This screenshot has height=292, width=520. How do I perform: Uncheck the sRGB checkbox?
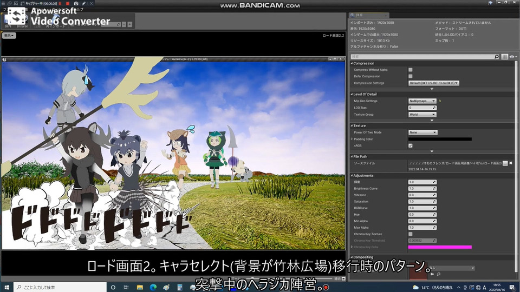tap(411, 145)
